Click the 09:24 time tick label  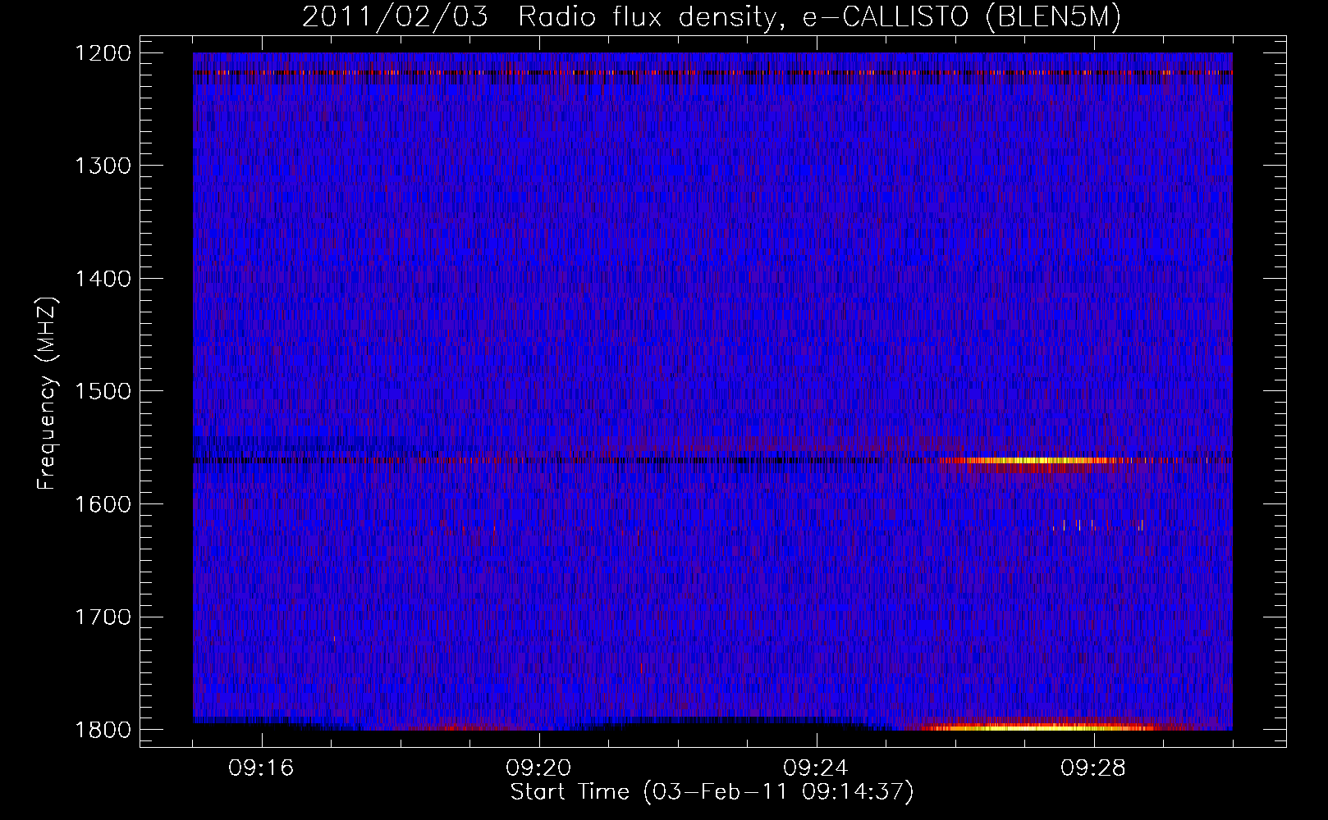[x=816, y=768]
